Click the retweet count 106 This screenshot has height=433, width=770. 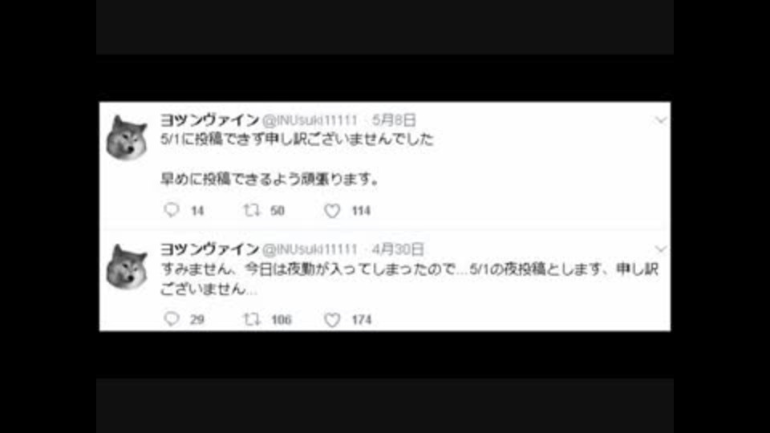click(282, 320)
